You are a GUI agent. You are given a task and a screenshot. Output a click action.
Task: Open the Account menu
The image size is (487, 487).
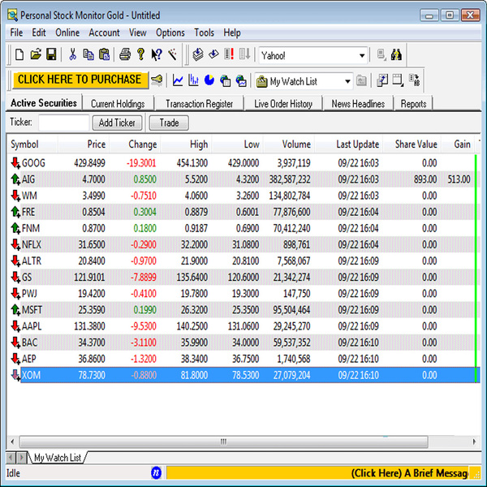(x=104, y=32)
